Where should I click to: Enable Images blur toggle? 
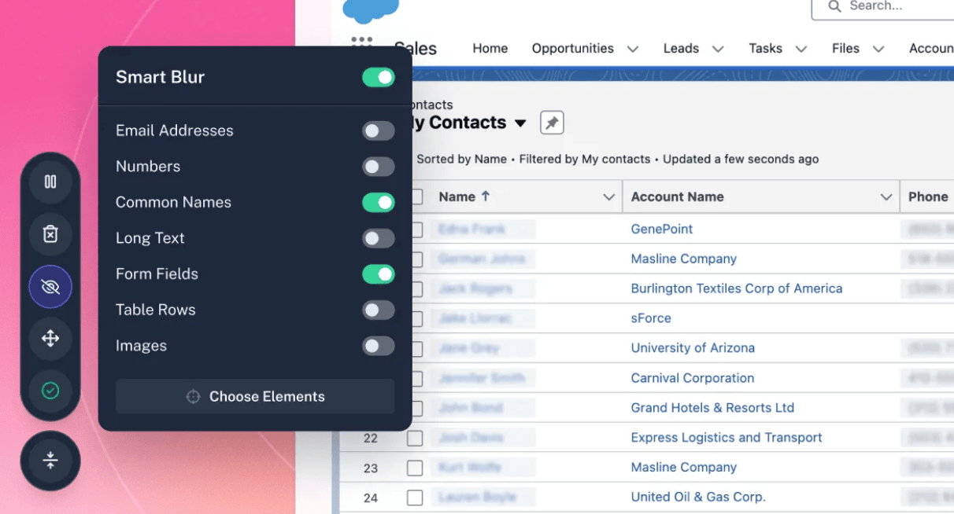click(x=379, y=346)
